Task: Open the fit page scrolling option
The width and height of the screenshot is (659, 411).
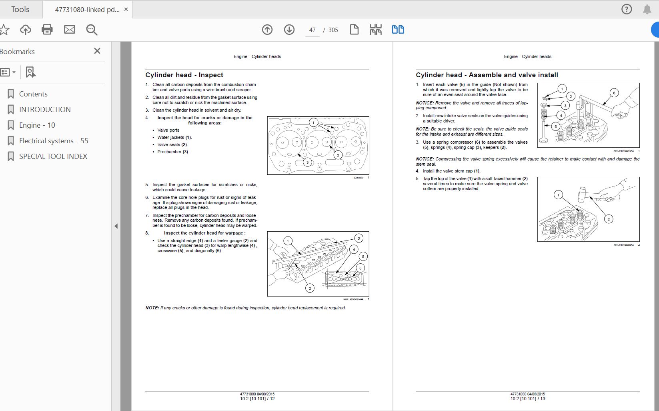Action: (376, 30)
